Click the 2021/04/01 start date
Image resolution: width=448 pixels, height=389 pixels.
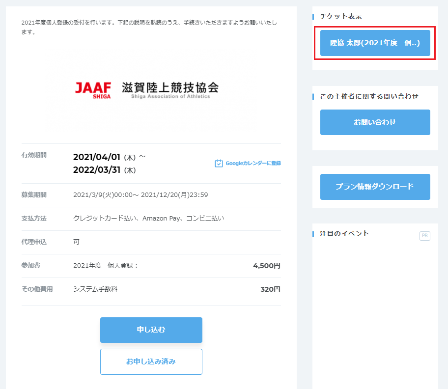[97, 157]
